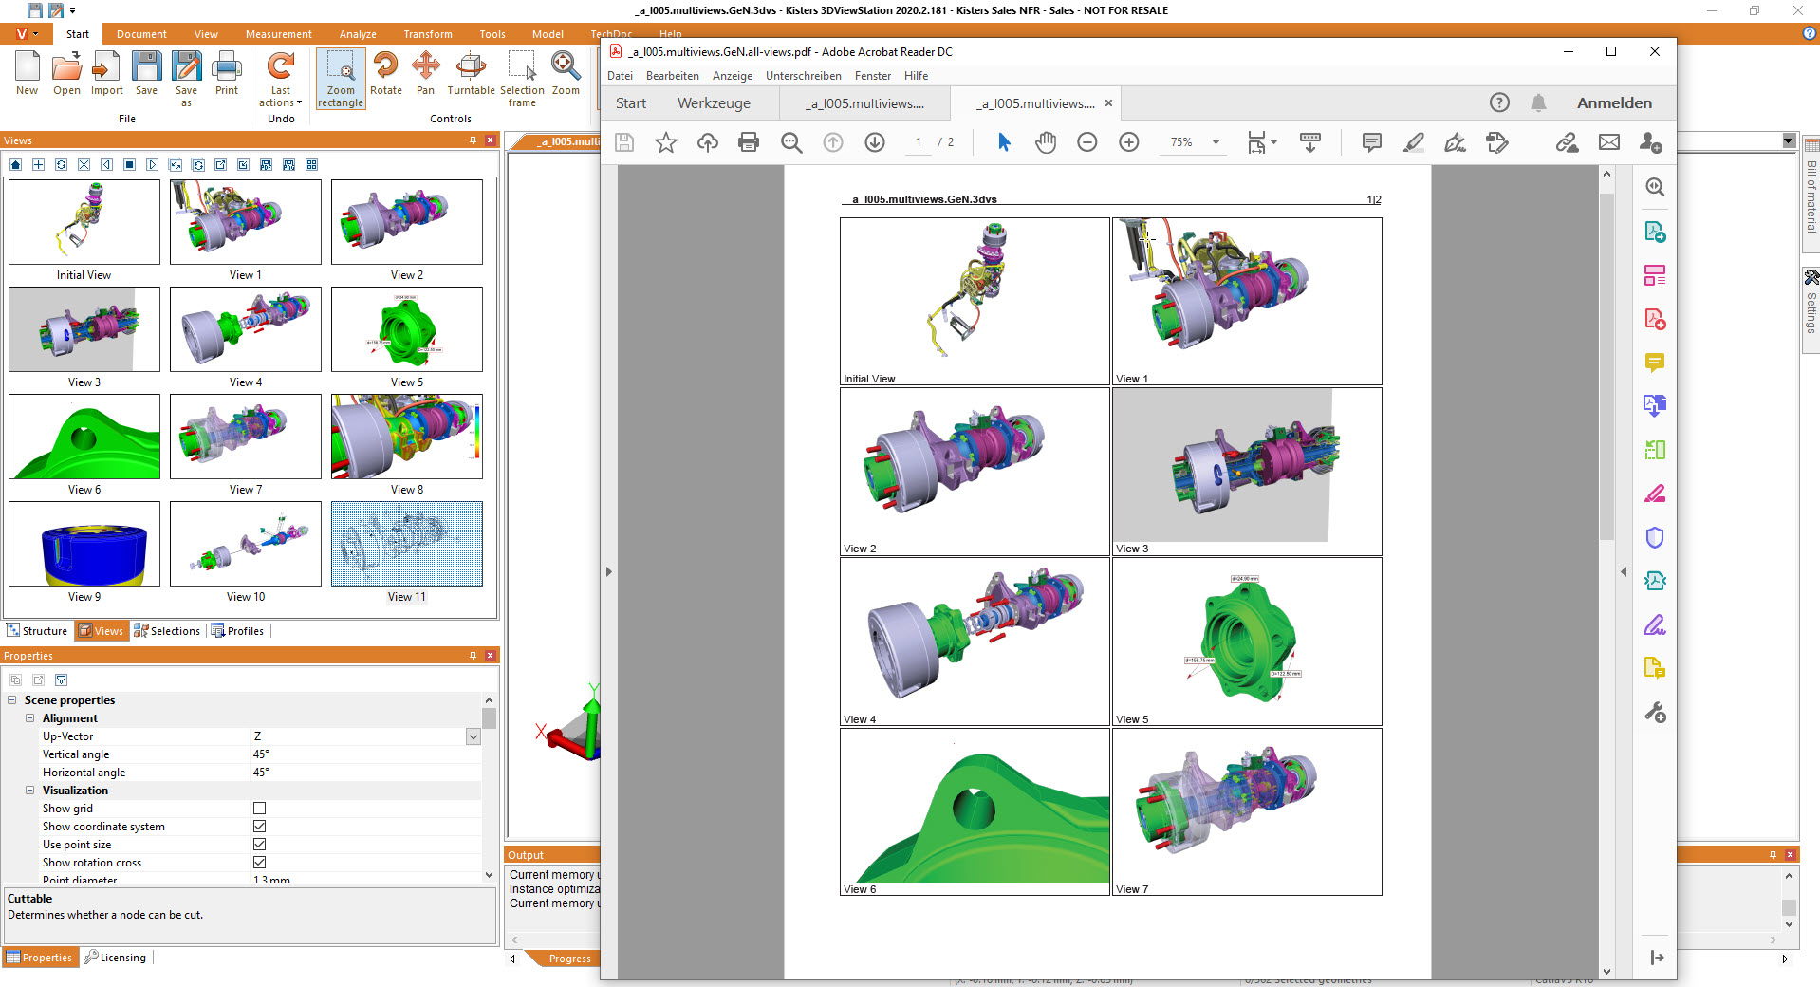Click the Acrobat find text magnifier icon
The width and height of the screenshot is (1820, 987).
point(791,142)
